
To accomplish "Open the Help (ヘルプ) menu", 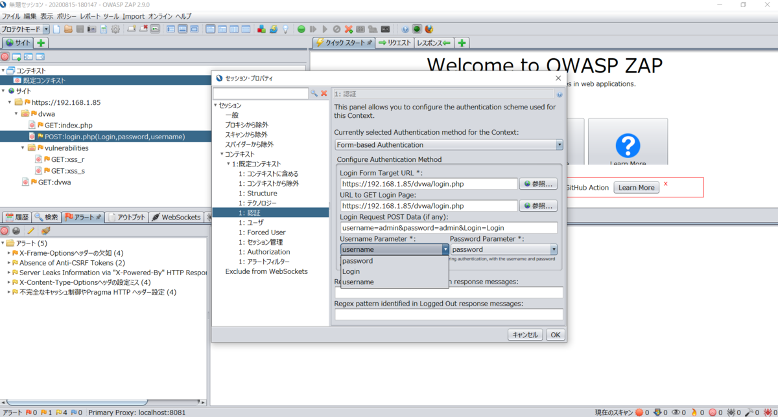I will click(183, 16).
